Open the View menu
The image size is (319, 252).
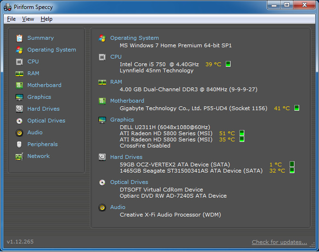click(x=28, y=19)
